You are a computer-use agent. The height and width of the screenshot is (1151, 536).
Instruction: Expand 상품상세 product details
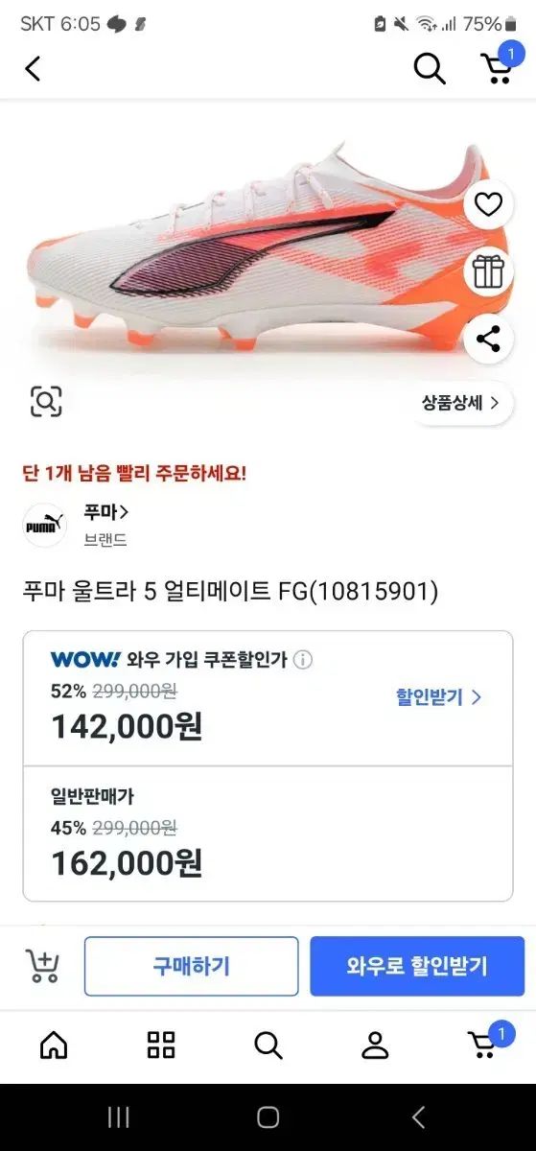(x=460, y=403)
